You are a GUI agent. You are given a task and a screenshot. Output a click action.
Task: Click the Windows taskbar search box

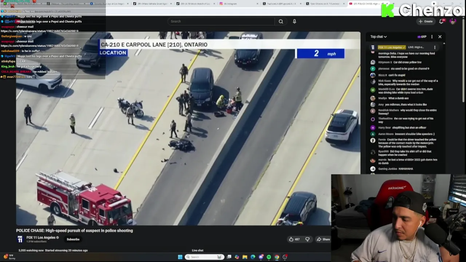coord(204,257)
